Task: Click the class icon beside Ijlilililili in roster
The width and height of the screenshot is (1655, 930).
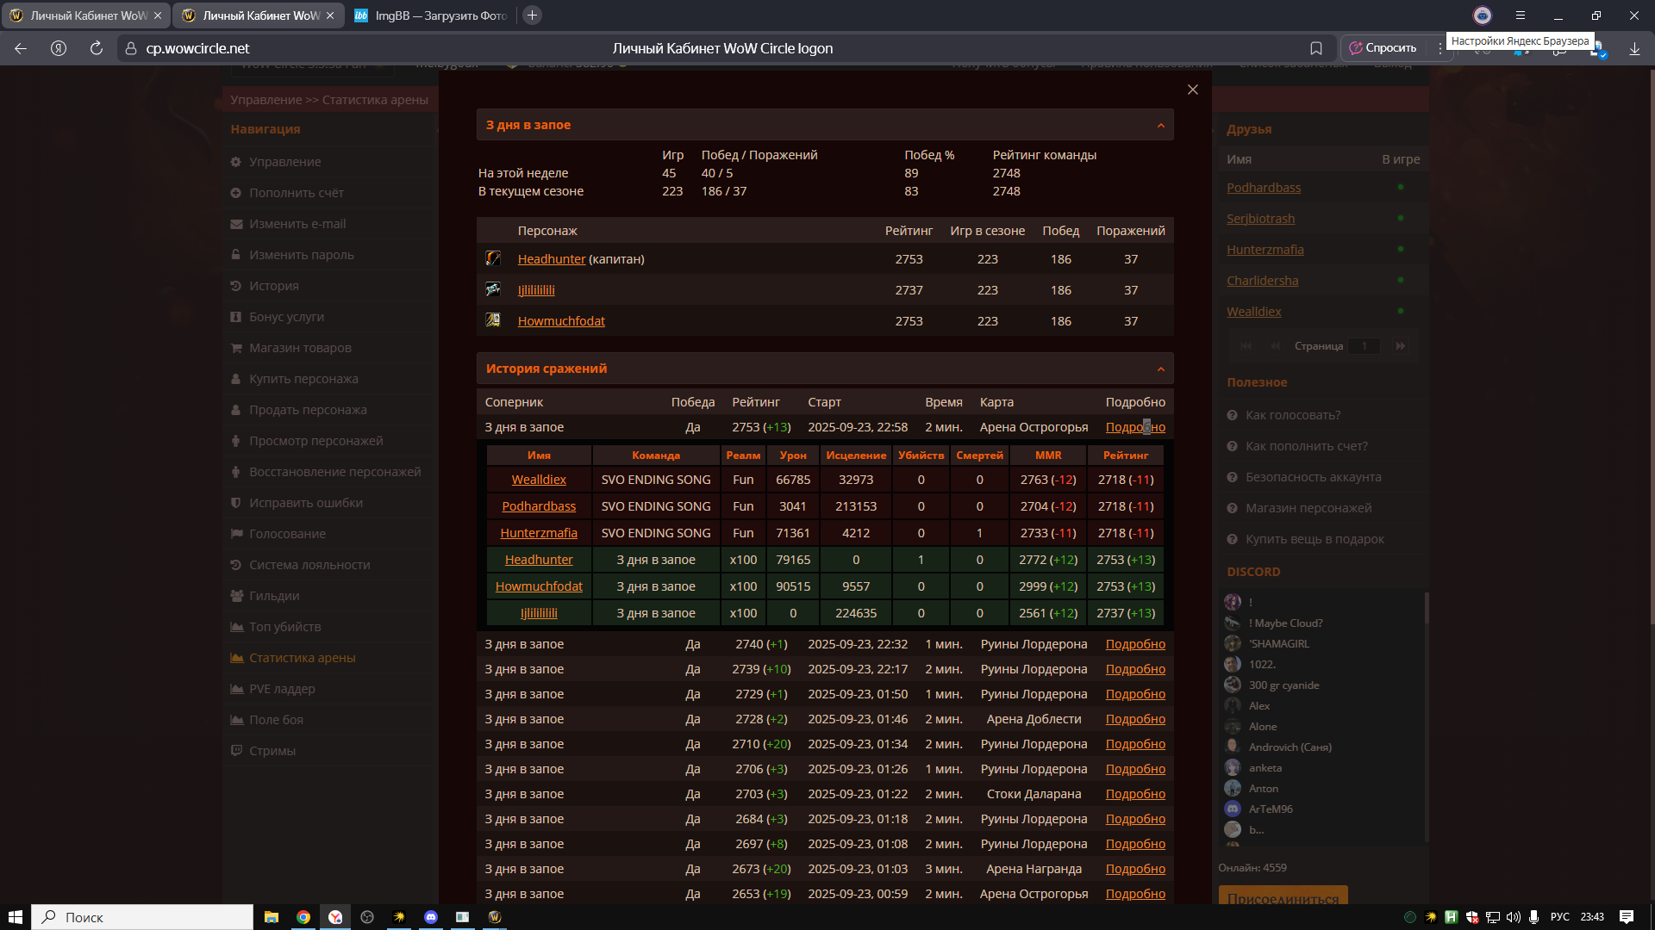Action: (x=493, y=289)
